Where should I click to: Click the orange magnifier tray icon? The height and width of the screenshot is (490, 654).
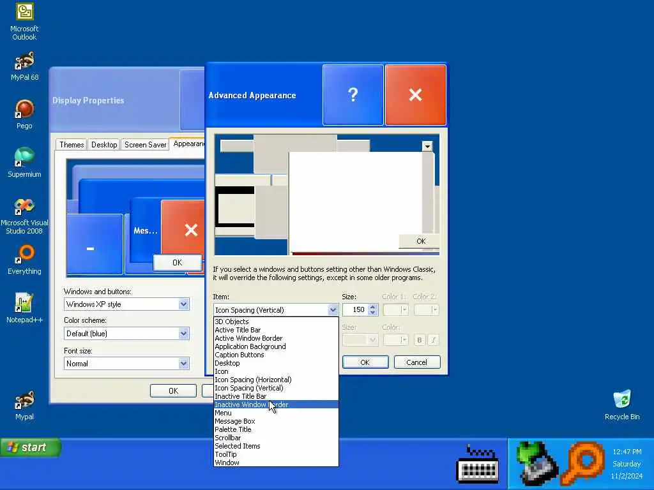click(x=583, y=463)
